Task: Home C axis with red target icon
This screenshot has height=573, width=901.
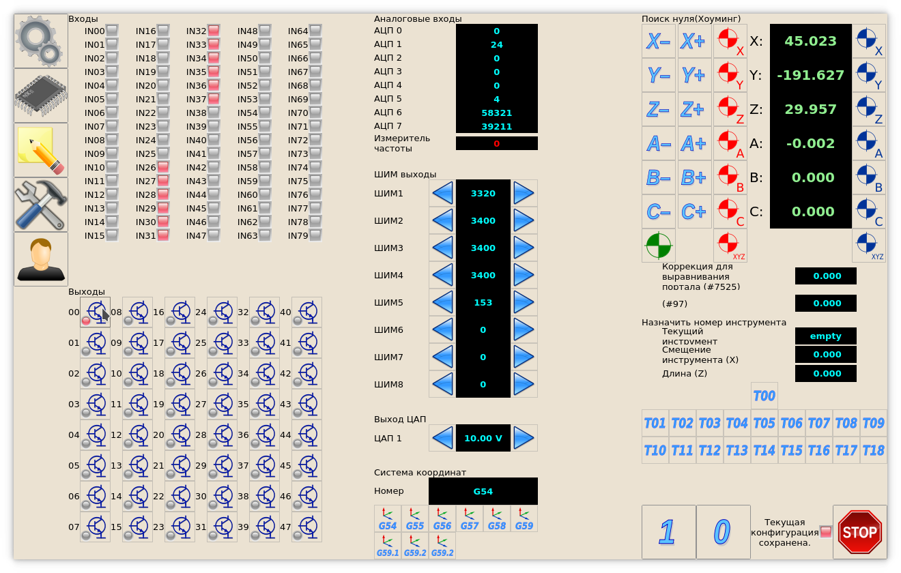Action: coord(730,211)
